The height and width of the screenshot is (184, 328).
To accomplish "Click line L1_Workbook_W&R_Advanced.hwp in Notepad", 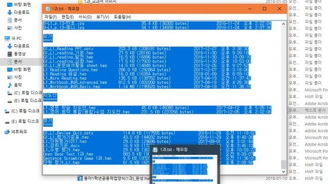I will click(x=146, y=82).
